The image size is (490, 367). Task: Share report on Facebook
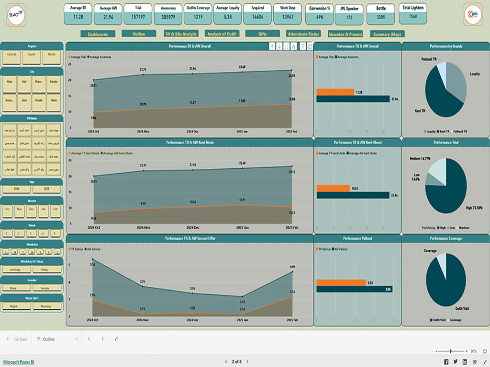tap(446, 362)
